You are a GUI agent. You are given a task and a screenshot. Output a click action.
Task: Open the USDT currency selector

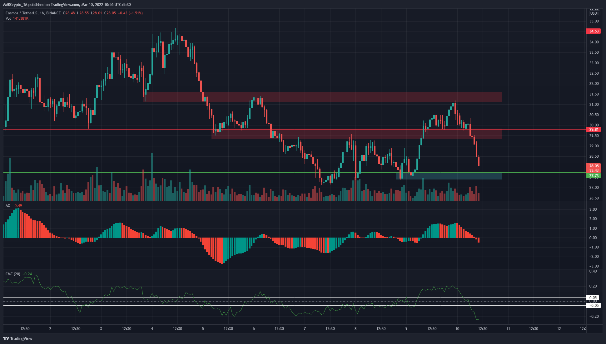point(594,13)
